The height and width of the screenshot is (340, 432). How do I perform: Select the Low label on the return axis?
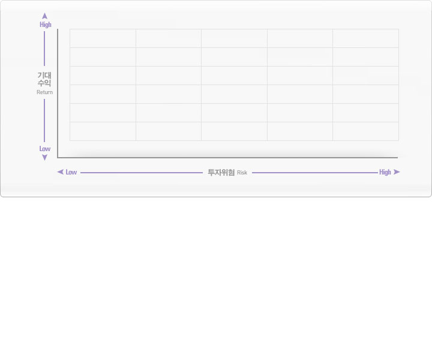[45, 149]
